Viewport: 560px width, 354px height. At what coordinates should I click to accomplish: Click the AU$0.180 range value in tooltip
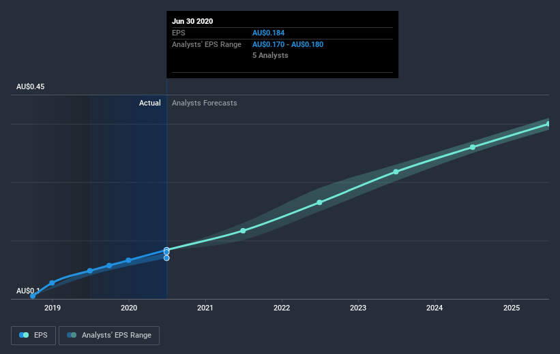point(307,44)
